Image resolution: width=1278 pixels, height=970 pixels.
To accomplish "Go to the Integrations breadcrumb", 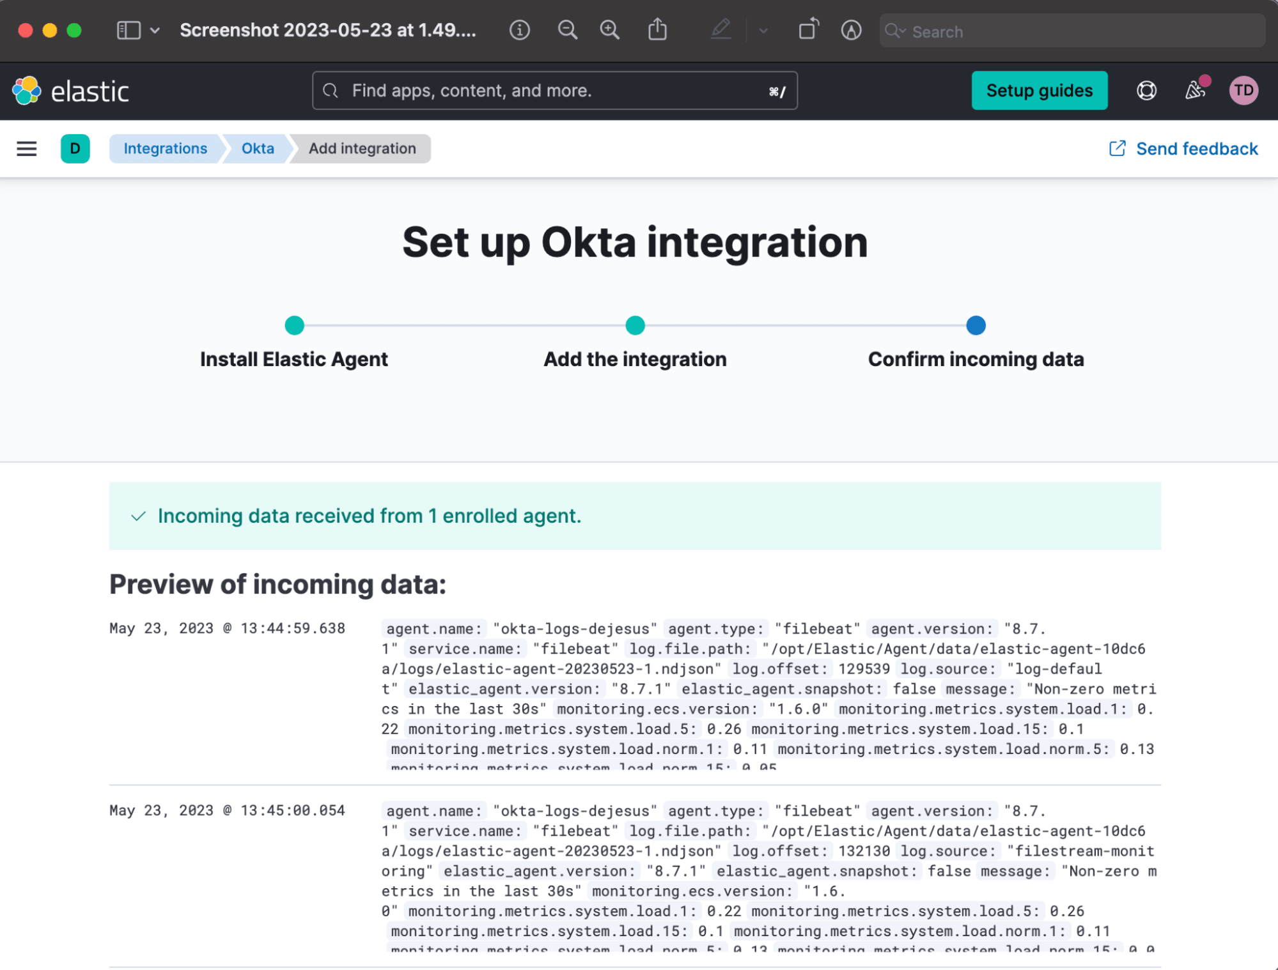I will point(165,149).
